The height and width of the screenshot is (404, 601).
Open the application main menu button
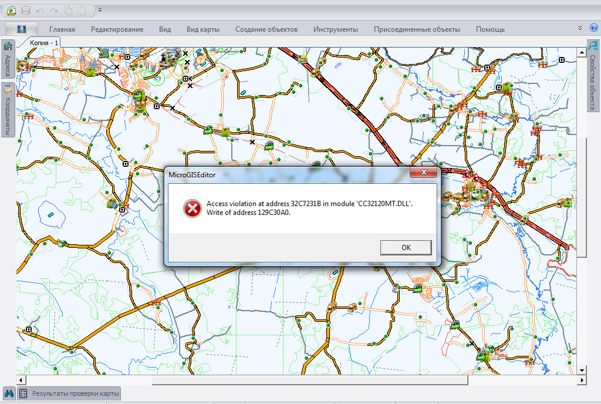[22, 29]
